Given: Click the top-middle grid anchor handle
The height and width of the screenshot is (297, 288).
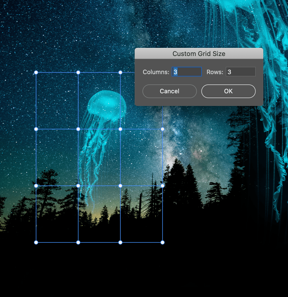Looking at the screenshot, I should 78,72.
